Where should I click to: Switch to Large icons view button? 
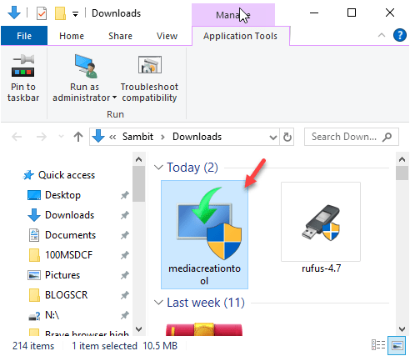tap(397, 345)
